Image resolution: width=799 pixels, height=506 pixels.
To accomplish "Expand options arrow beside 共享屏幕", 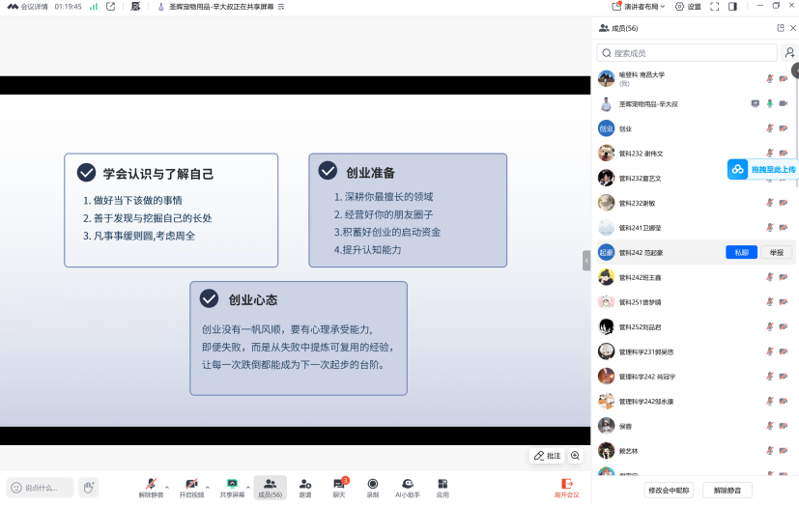I will click(x=248, y=487).
